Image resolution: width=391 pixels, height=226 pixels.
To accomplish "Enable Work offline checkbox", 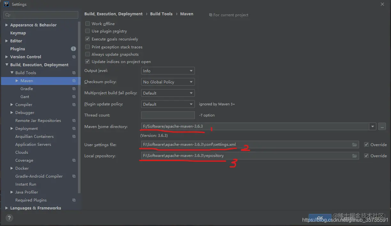I will [88, 24].
